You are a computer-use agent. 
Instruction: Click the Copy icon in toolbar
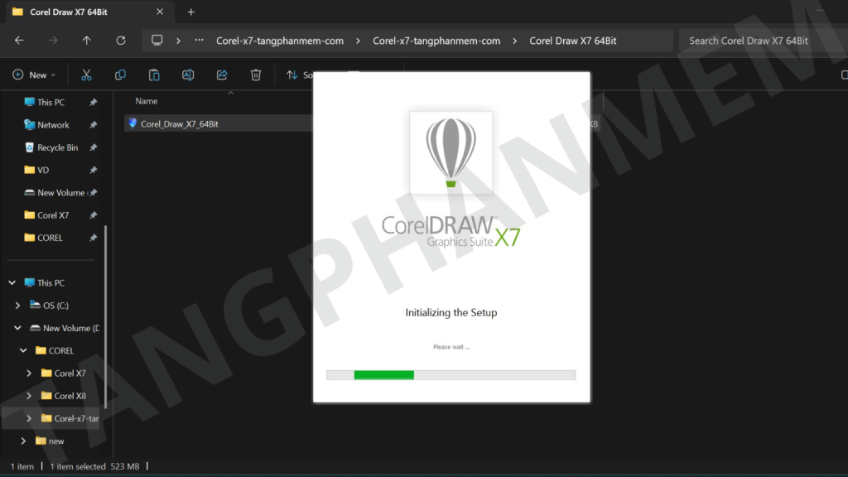point(120,75)
